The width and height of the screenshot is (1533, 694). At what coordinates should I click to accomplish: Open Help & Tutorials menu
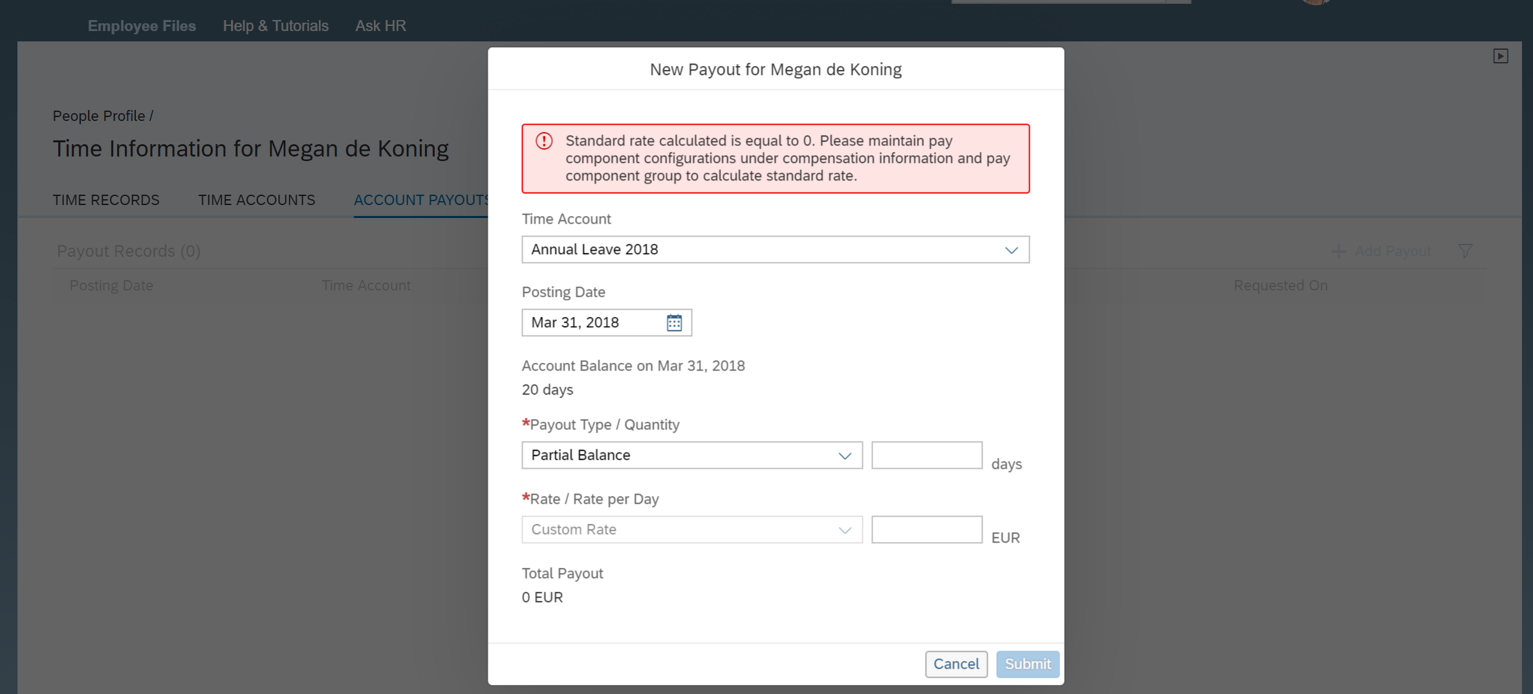[276, 26]
